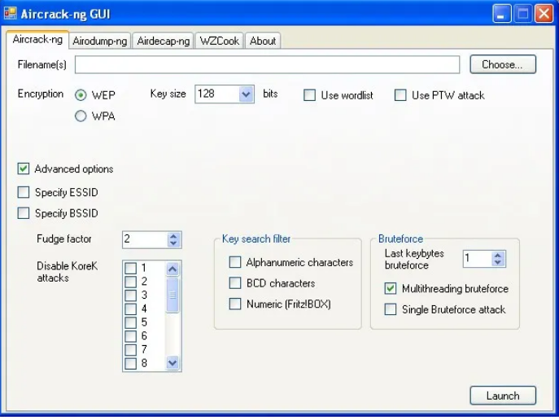Increase Fudge factor with up arrow
Viewport: 559px width, 420px height.
pyautogui.click(x=173, y=236)
